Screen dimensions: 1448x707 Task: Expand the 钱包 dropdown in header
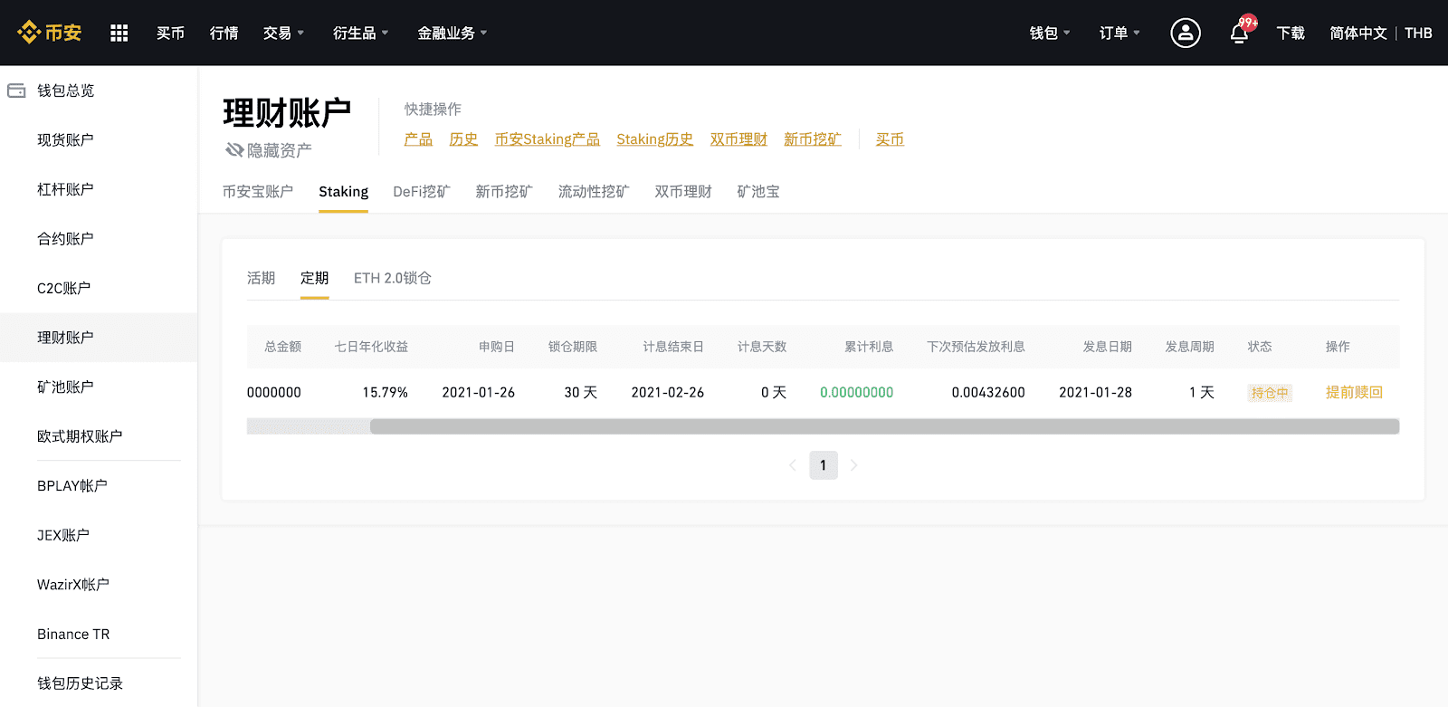pyautogui.click(x=1050, y=33)
